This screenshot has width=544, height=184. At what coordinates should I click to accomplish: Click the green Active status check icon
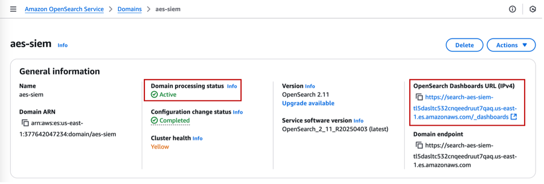(154, 94)
